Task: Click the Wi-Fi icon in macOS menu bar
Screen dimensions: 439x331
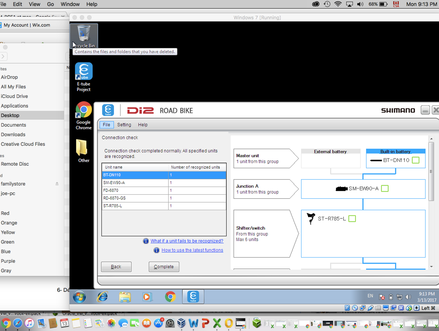Action: pos(338,4)
